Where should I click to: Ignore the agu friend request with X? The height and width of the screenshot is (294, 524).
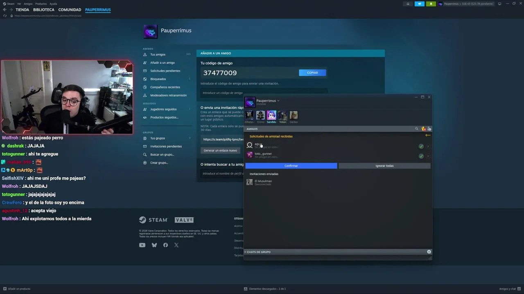point(428,146)
